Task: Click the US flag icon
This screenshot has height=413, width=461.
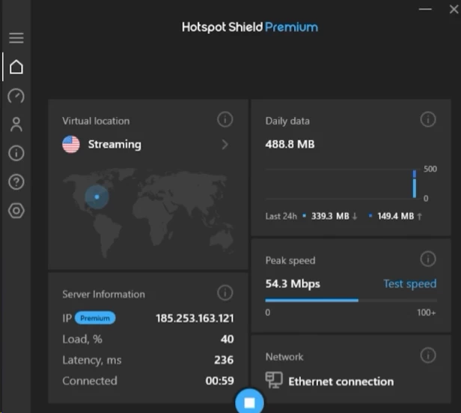Action: coord(71,144)
